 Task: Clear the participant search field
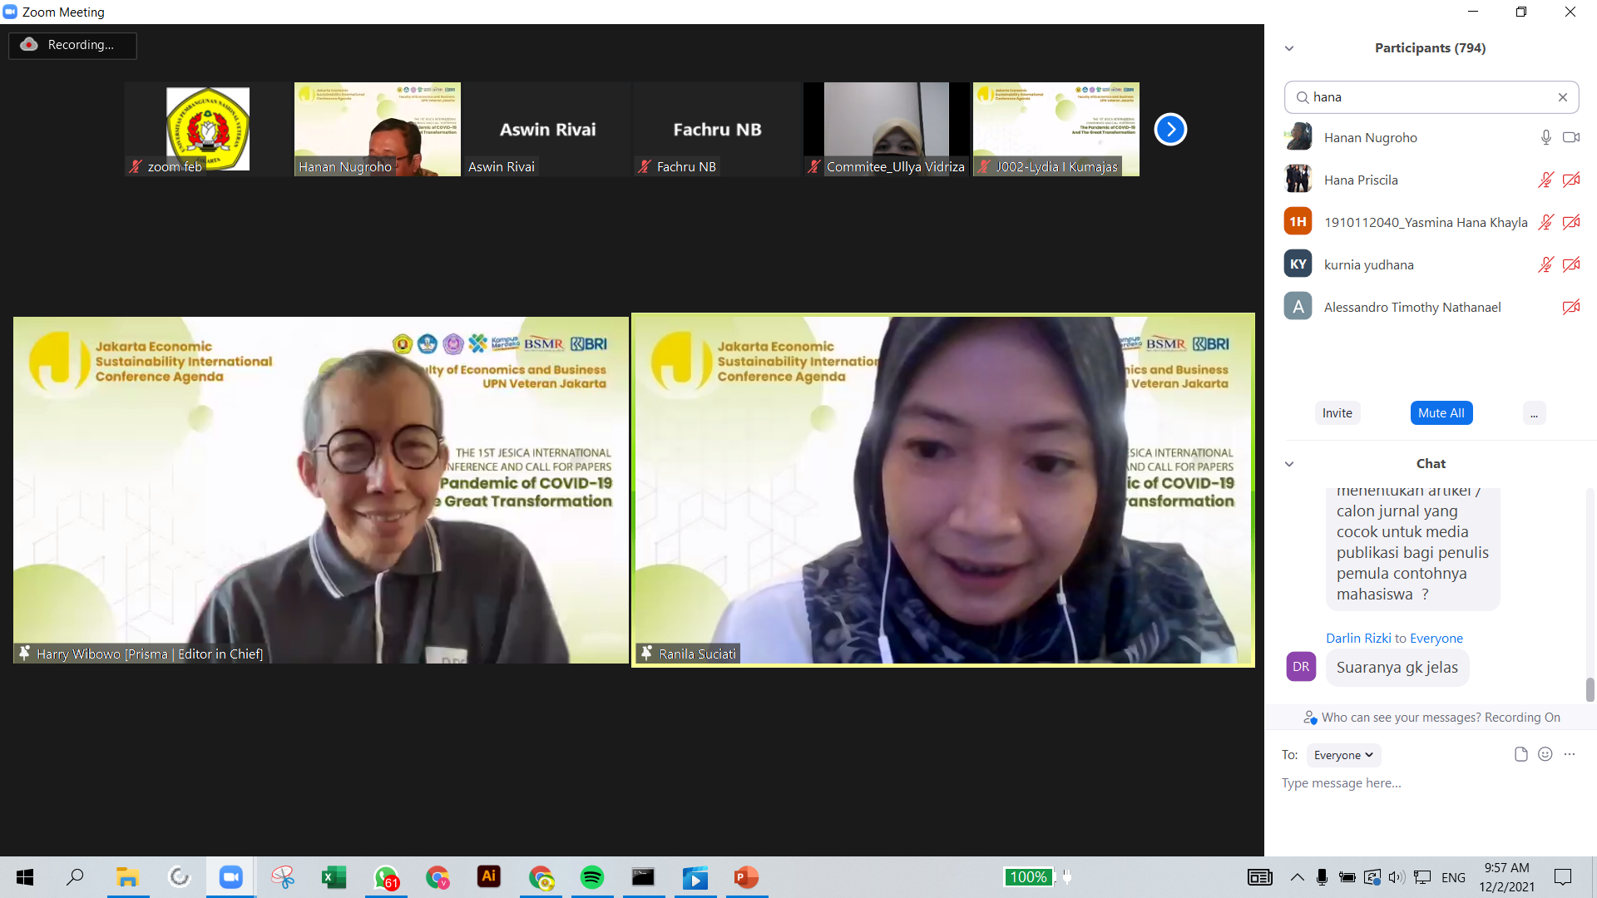(1562, 97)
